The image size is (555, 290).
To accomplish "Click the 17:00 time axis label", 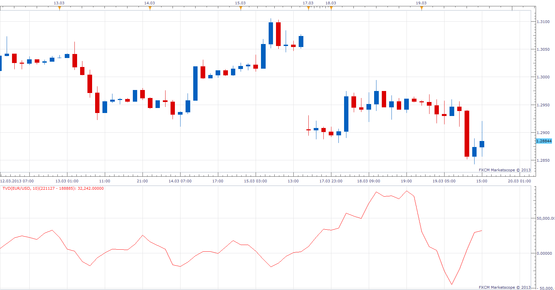I will [218, 181].
